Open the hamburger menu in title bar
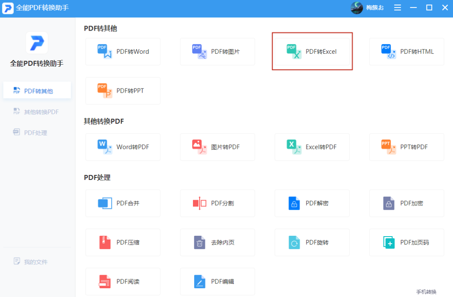453x297 pixels. 398,8
